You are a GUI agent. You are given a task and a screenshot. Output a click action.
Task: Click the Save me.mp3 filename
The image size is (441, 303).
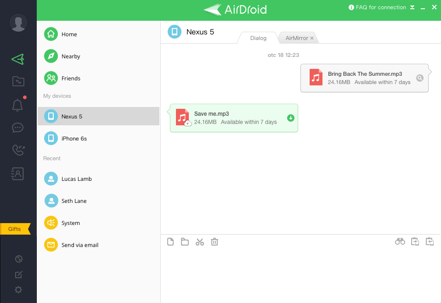point(211,114)
